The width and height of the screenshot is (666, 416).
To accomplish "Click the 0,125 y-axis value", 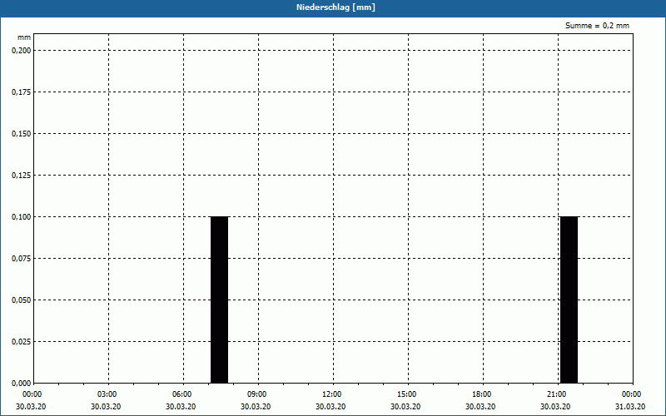I will (x=22, y=175).
